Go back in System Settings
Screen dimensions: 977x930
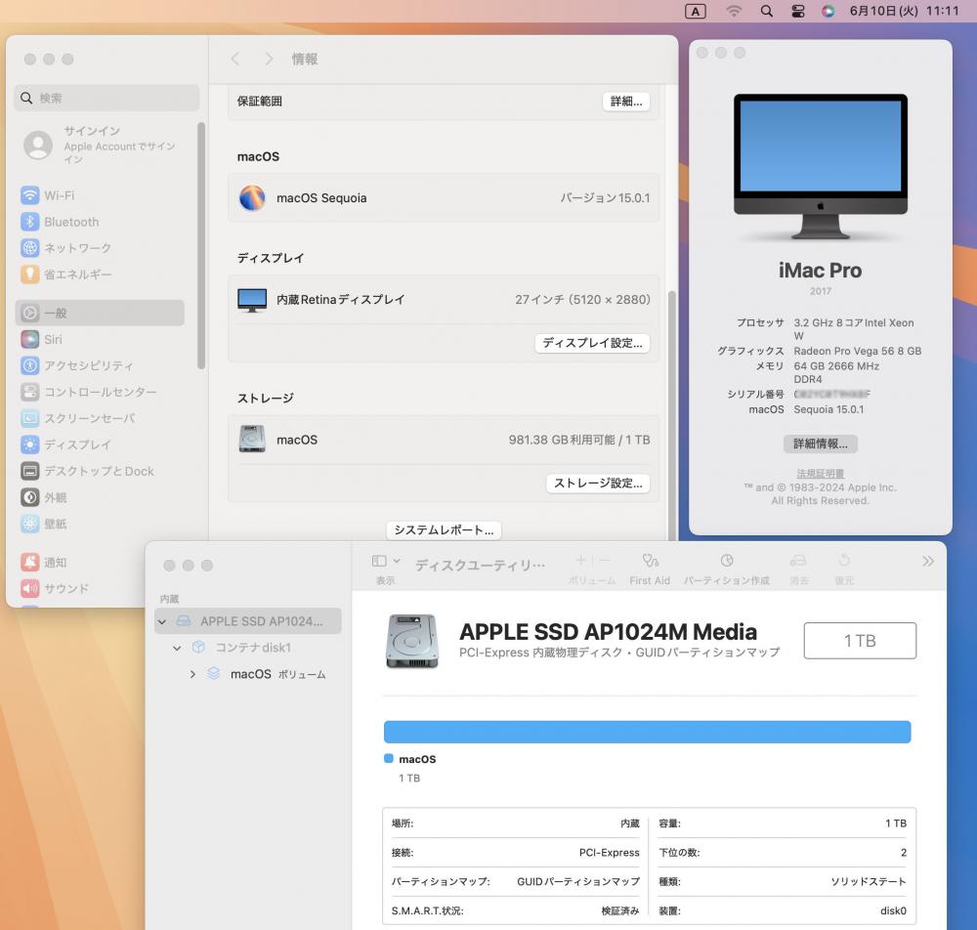(x=234, y=59)
